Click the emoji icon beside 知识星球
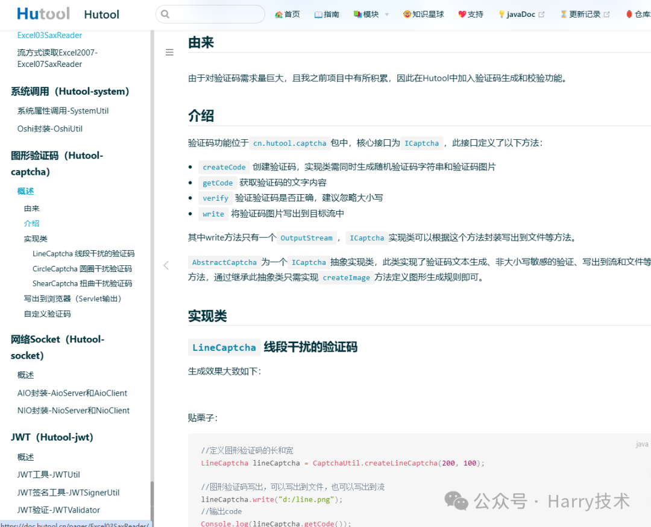This screenshot has width=651, height=527. pos(407,14)
